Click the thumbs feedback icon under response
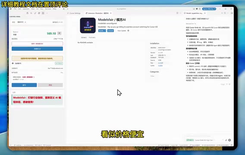245x155 pixels. [x=227, y=84]
